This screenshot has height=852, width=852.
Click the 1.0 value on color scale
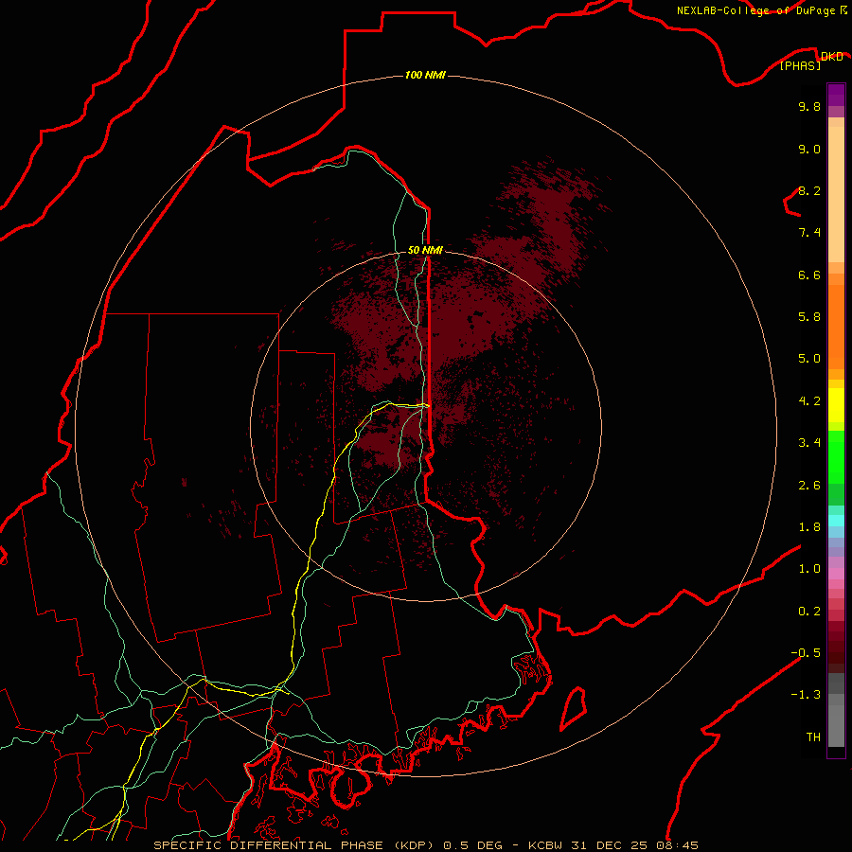pos(809,569)
